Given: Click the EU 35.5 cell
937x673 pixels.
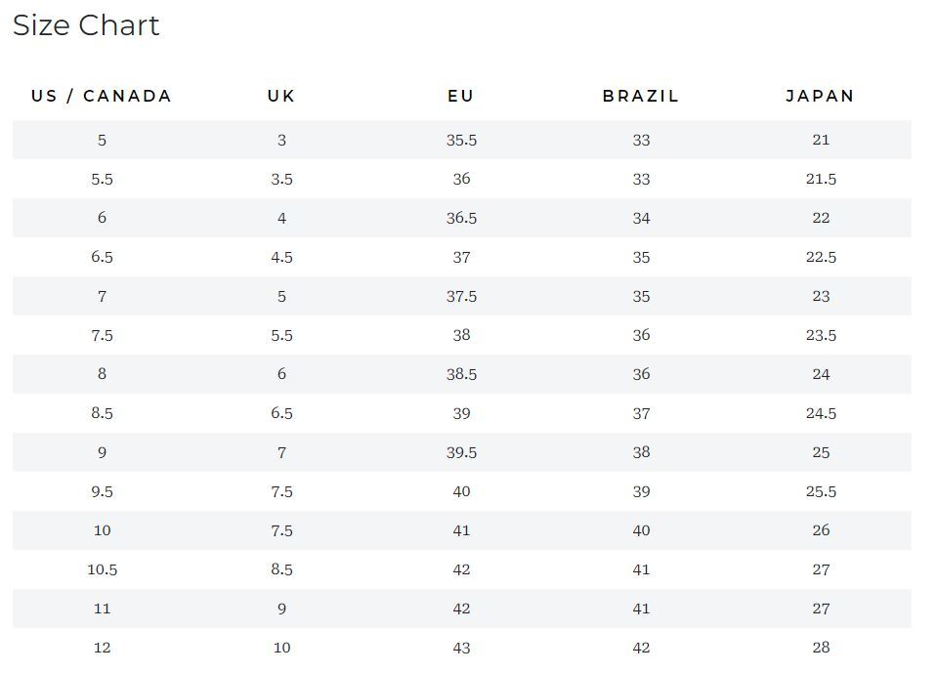Looking at the screenshot, I should click(461, 140).
